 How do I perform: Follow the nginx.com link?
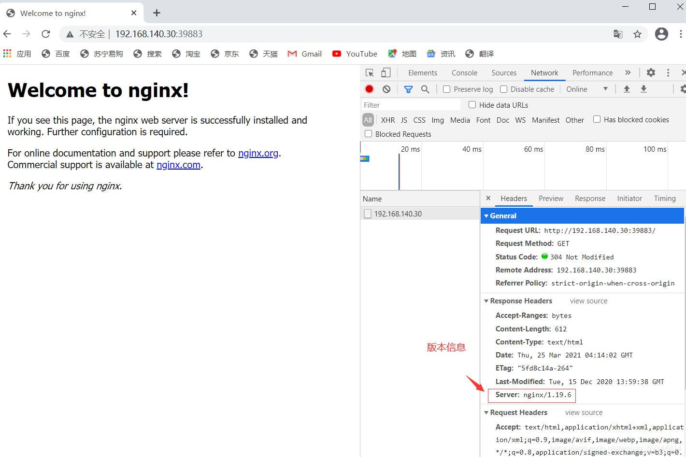tap(178, 165)
